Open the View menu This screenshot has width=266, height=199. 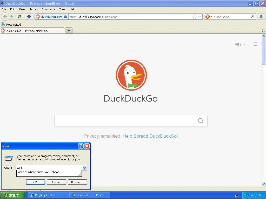click(22, 9)
